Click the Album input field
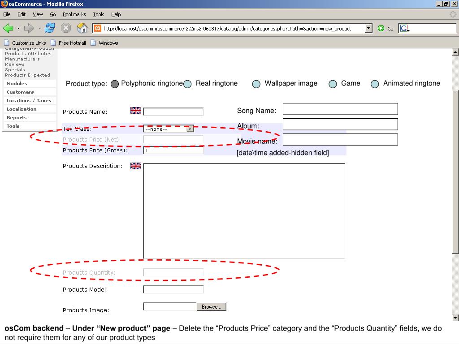 tap(340, 124)
